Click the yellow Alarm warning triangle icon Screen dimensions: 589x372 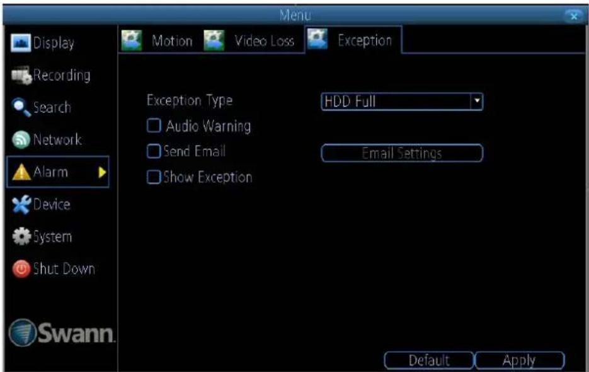pos(21,172)
